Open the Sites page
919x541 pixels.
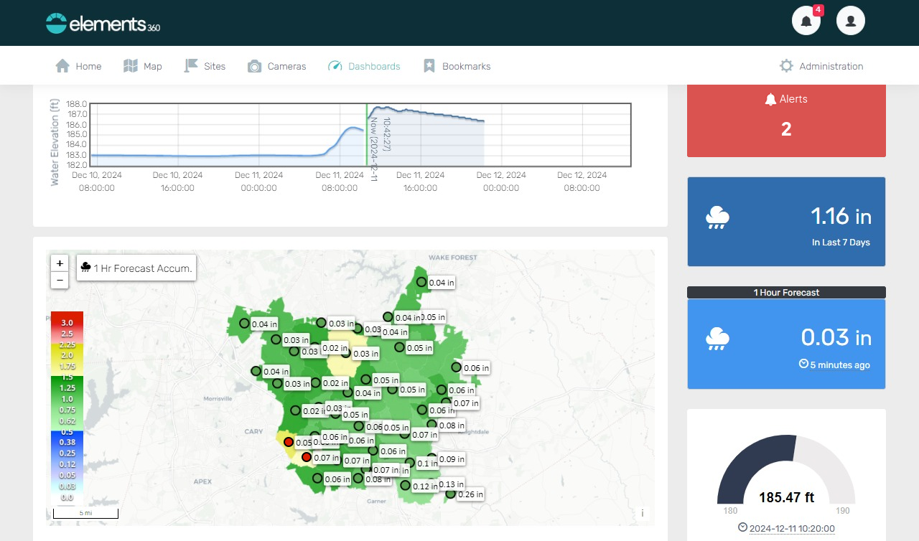tap(205, 66)
